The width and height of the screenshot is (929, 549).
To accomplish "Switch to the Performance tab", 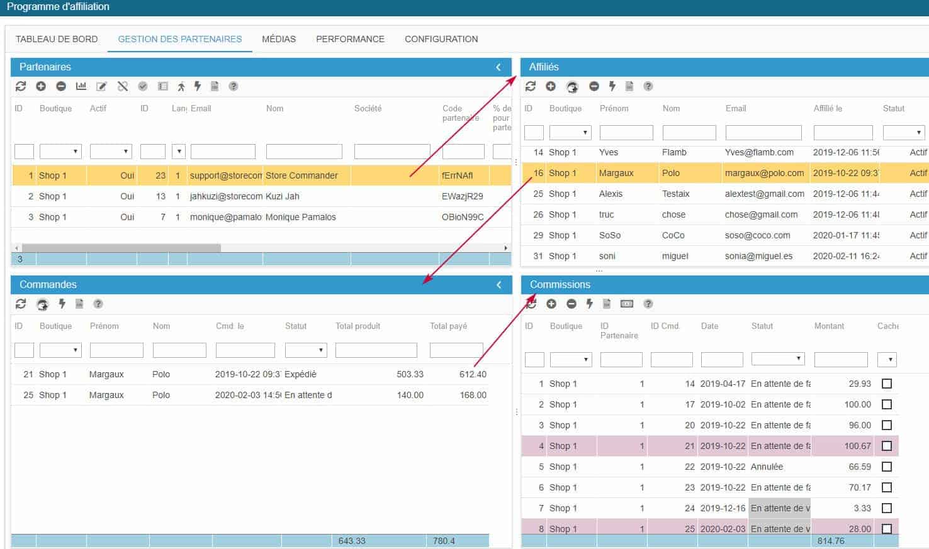I will [350, 39].
